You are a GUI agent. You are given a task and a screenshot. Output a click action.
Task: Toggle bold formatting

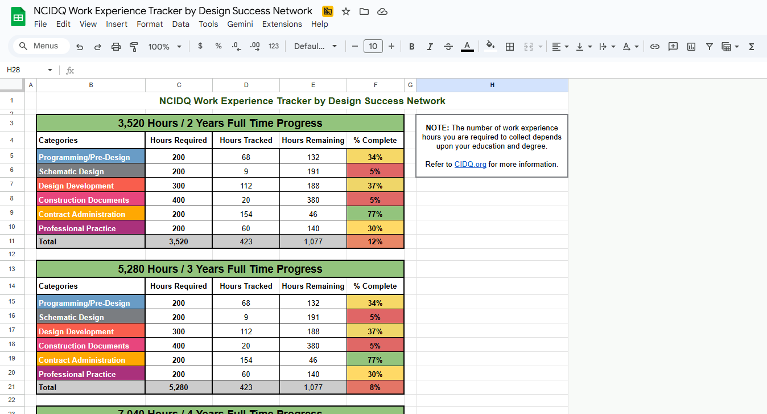click(412, 47)
